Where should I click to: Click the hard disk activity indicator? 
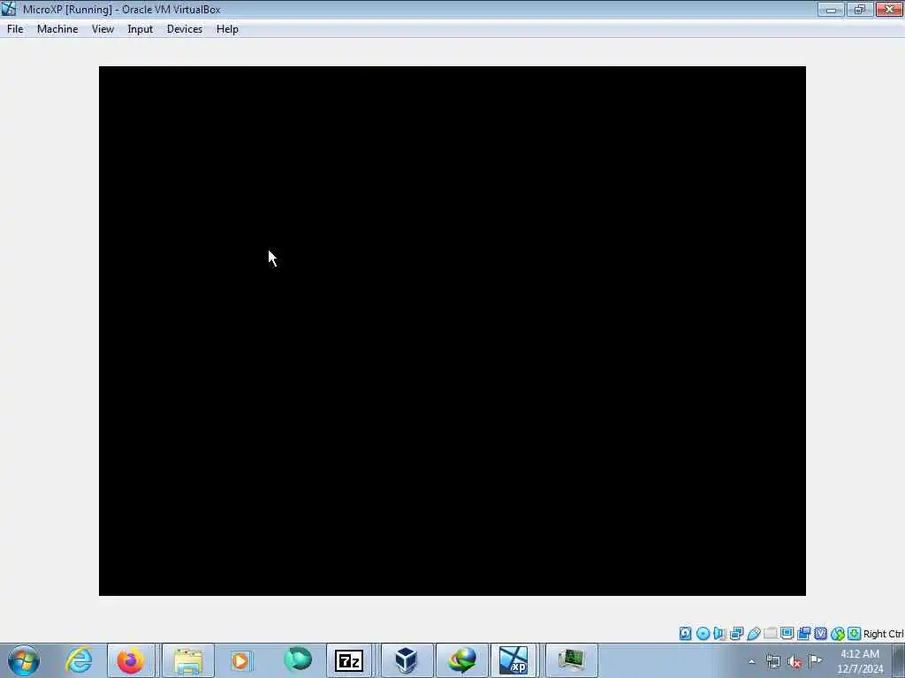(685, 634)
